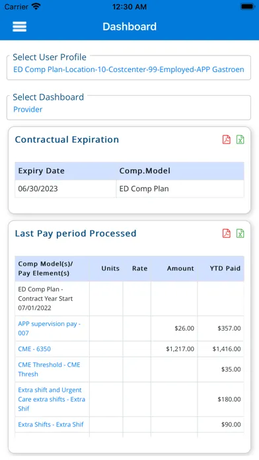Tap the battery indicator icon

(248, 7)
